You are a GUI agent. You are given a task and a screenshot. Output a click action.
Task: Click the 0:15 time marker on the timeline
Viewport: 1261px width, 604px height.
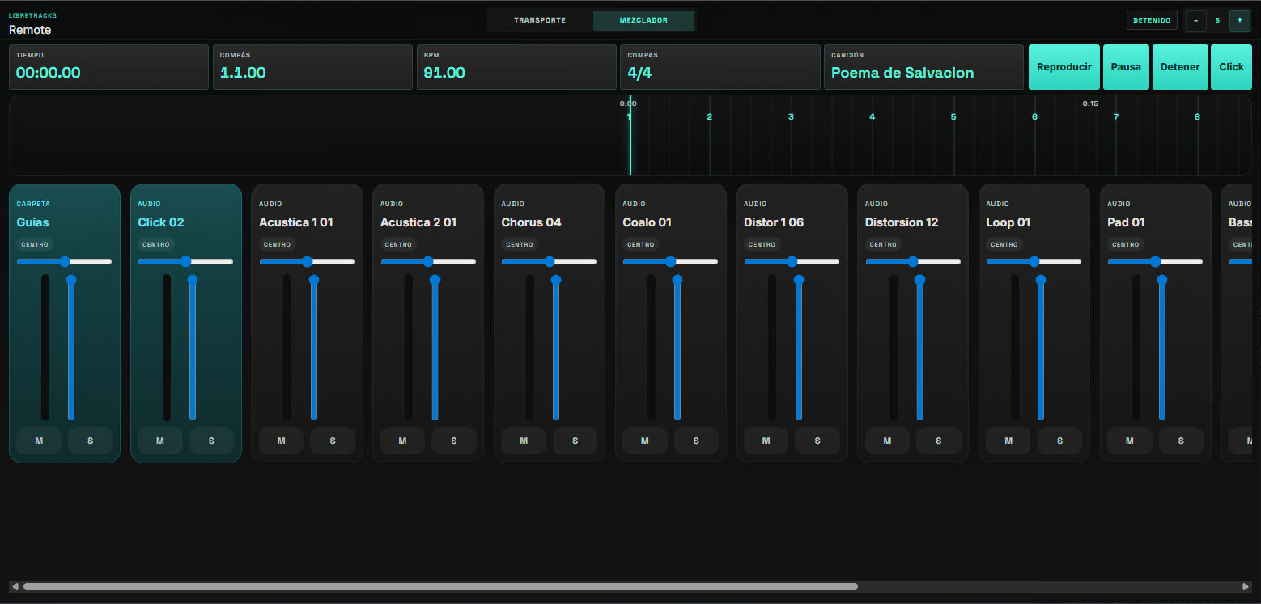point(1090,103)
